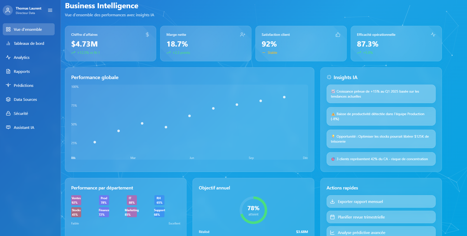Click the user-plus icon on Marge nette card

pyautogui.click(x=243, y=35)
